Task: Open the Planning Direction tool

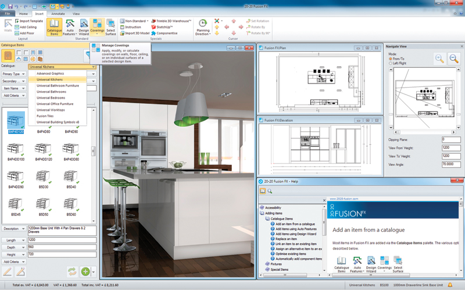Action: point(203,27)
